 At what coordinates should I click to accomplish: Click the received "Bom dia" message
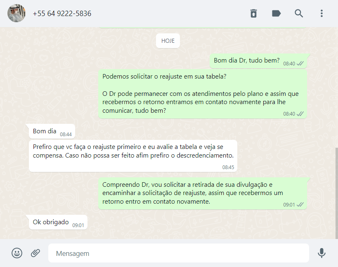(52, 132)
